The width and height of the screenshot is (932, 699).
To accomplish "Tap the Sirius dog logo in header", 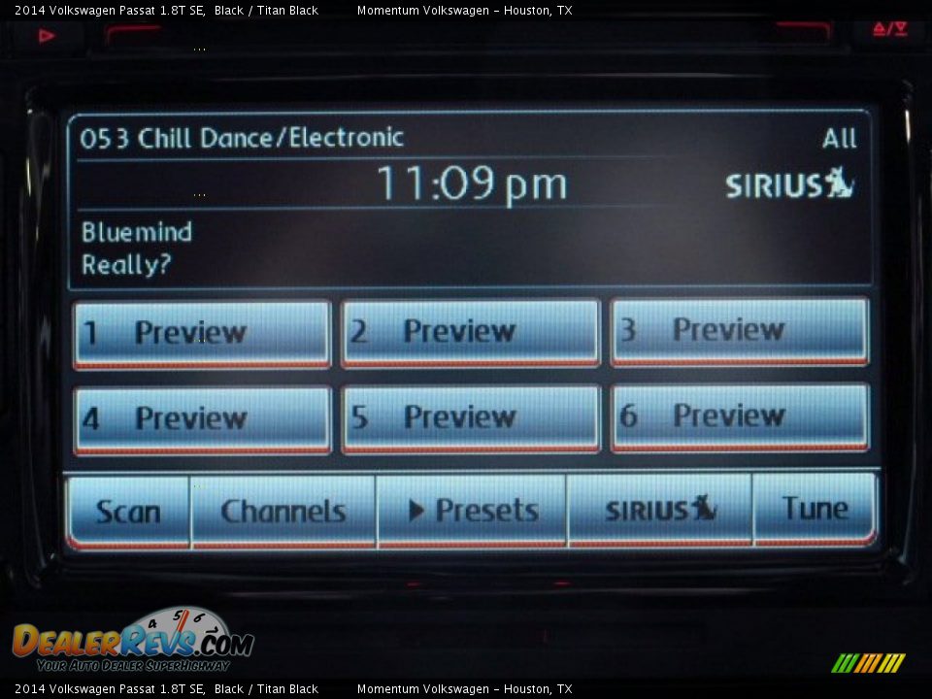I will click(789, 184).
